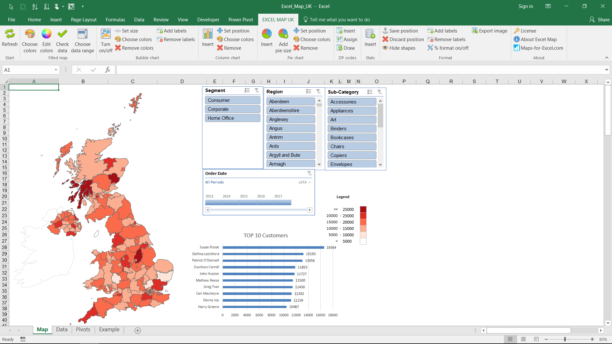Screen dimensions: 612x344
Task: Click the Save position icon in Format group
Action: [x=385, y=31]
